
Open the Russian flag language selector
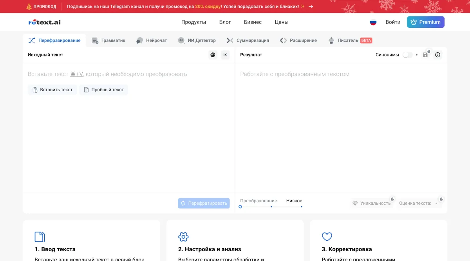[x=373, y=22]
